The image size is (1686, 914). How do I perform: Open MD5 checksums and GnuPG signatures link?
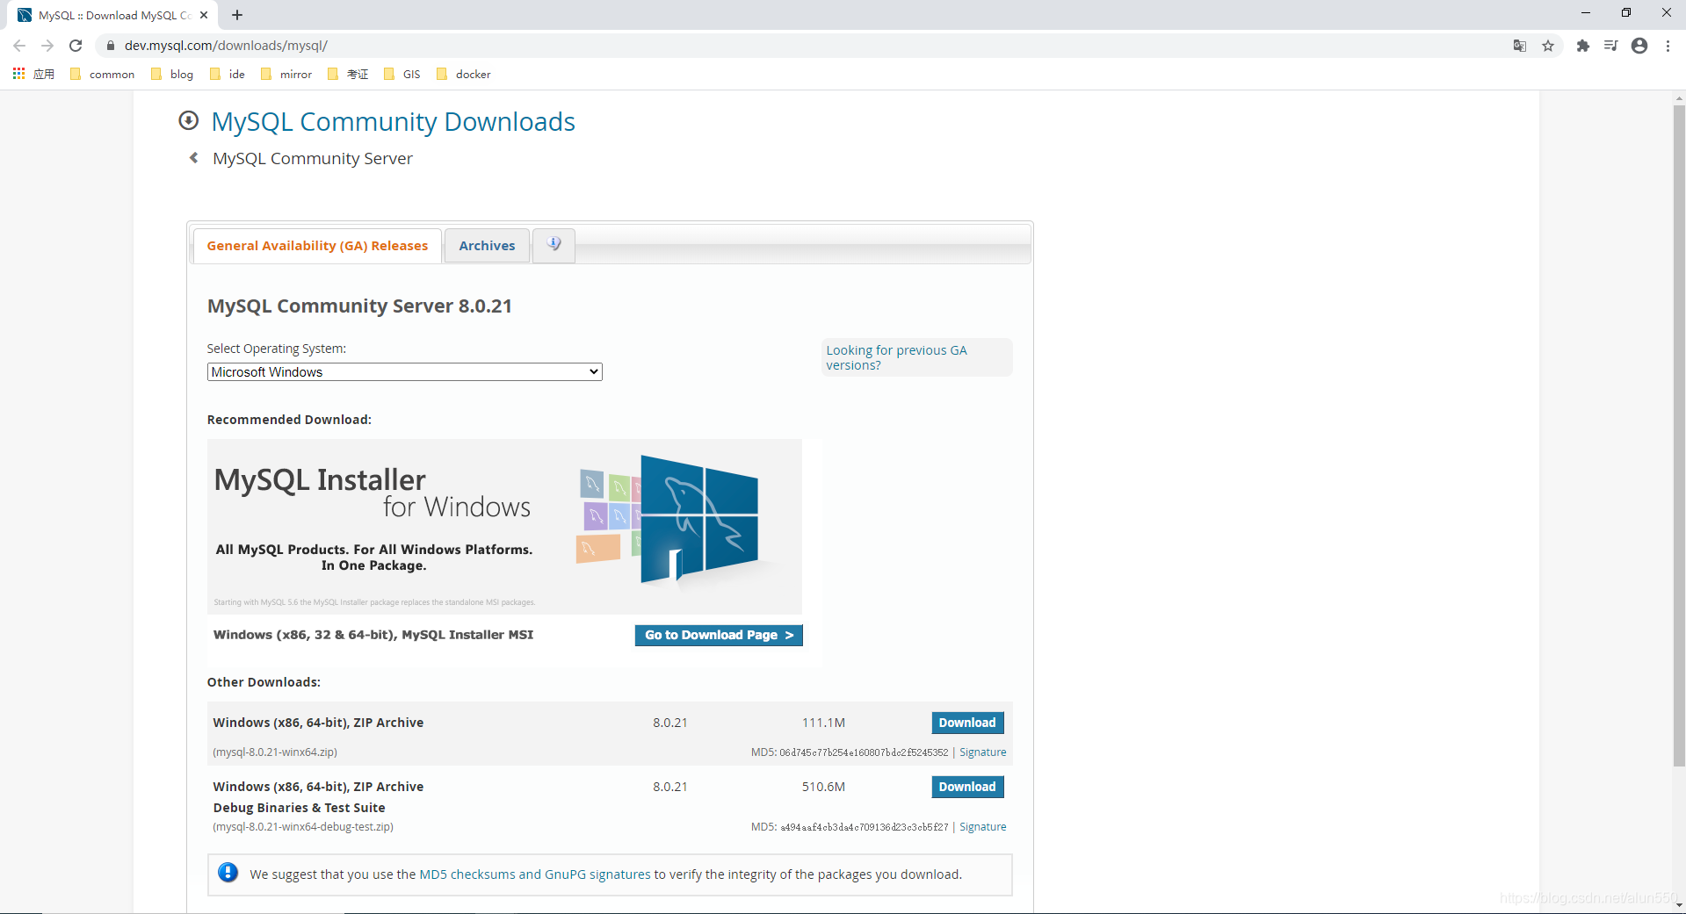(x=535, y=874)
